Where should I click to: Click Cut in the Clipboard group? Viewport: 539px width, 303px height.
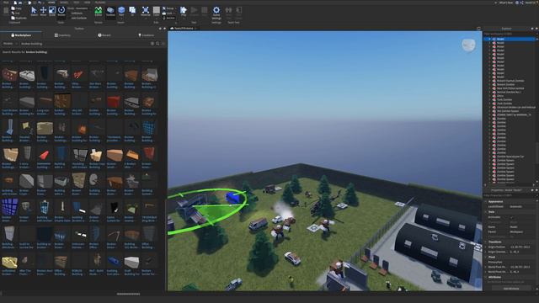15,13
